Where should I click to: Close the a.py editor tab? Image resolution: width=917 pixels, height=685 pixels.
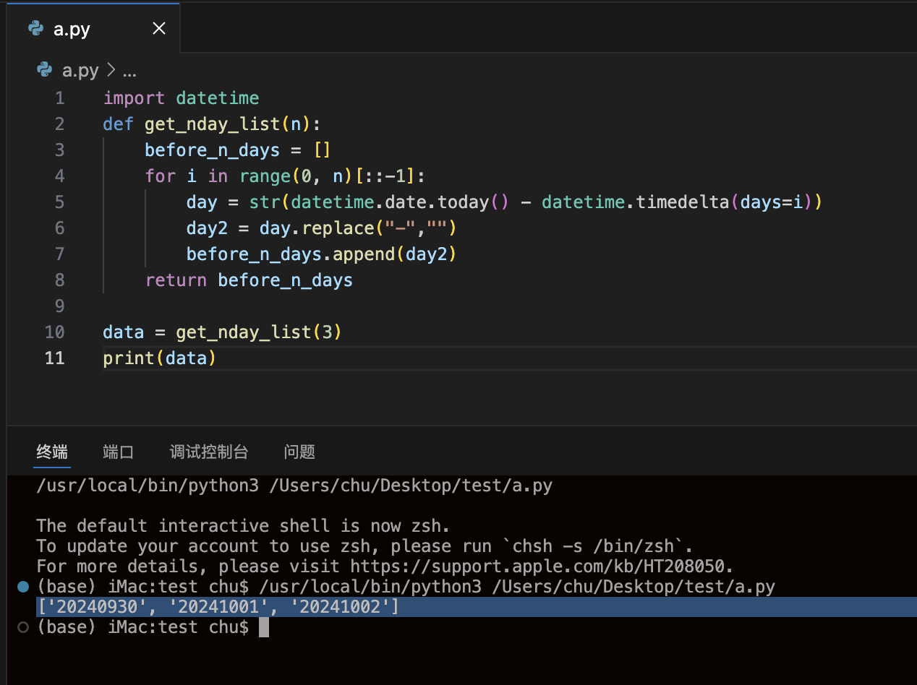pyautogui.click(x=159, y=28)
